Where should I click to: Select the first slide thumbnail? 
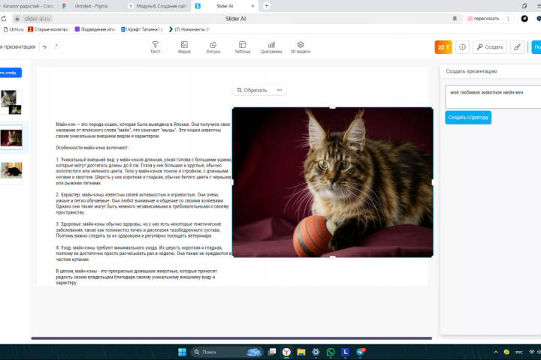click(x=11, y=102)
